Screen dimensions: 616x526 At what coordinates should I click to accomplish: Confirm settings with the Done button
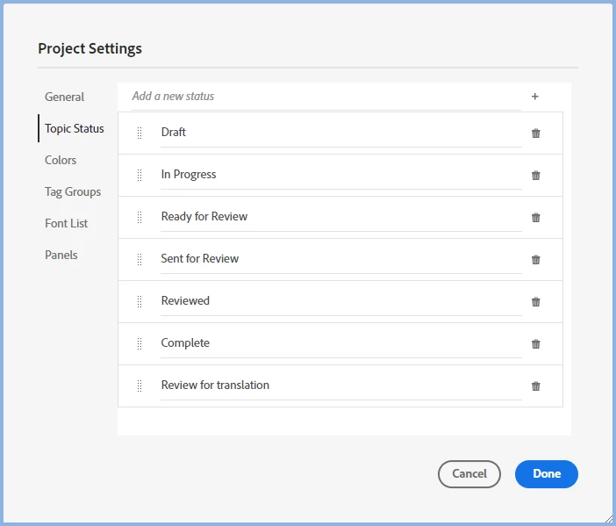[x=546, y=473]
